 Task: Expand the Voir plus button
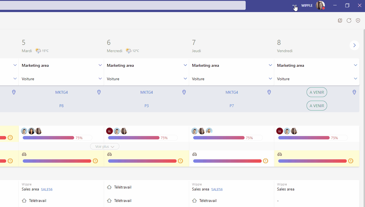pos(105,146)
